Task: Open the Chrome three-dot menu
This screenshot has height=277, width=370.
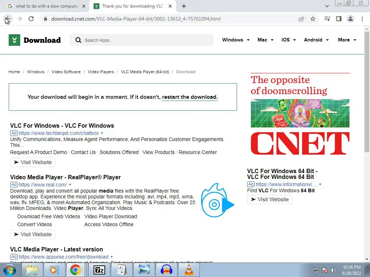Action: click(x=362, y=19)
